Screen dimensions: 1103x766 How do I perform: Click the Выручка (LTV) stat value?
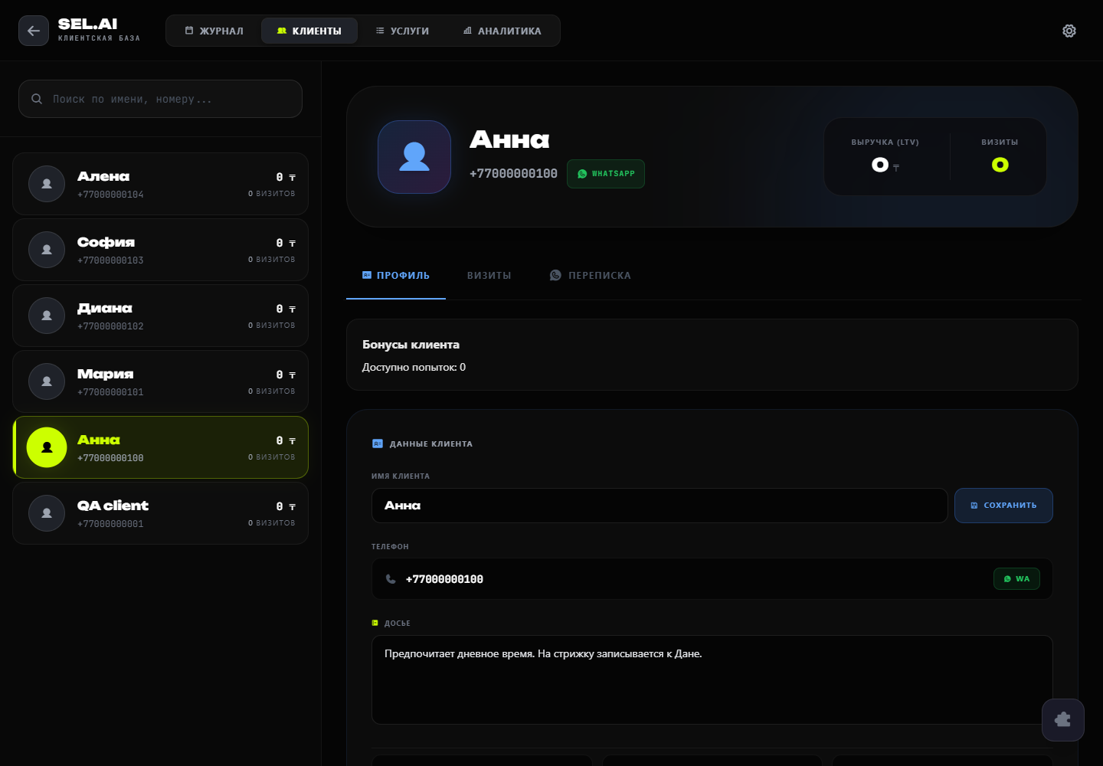point(885,165)
